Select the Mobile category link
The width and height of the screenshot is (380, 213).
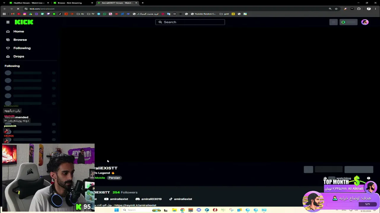pos(100,178)
